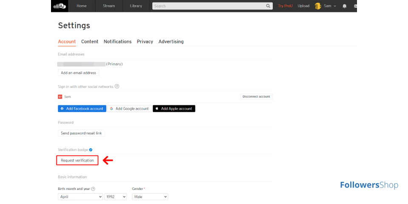
Task: Open the Gender dropdown
Action: (x=150, y=197)
